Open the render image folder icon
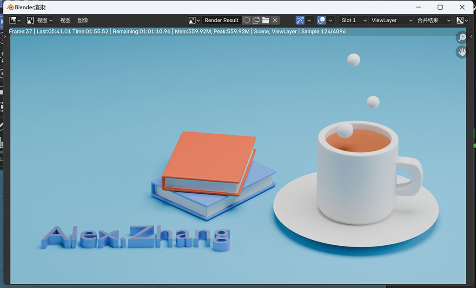 pos(265,20)
